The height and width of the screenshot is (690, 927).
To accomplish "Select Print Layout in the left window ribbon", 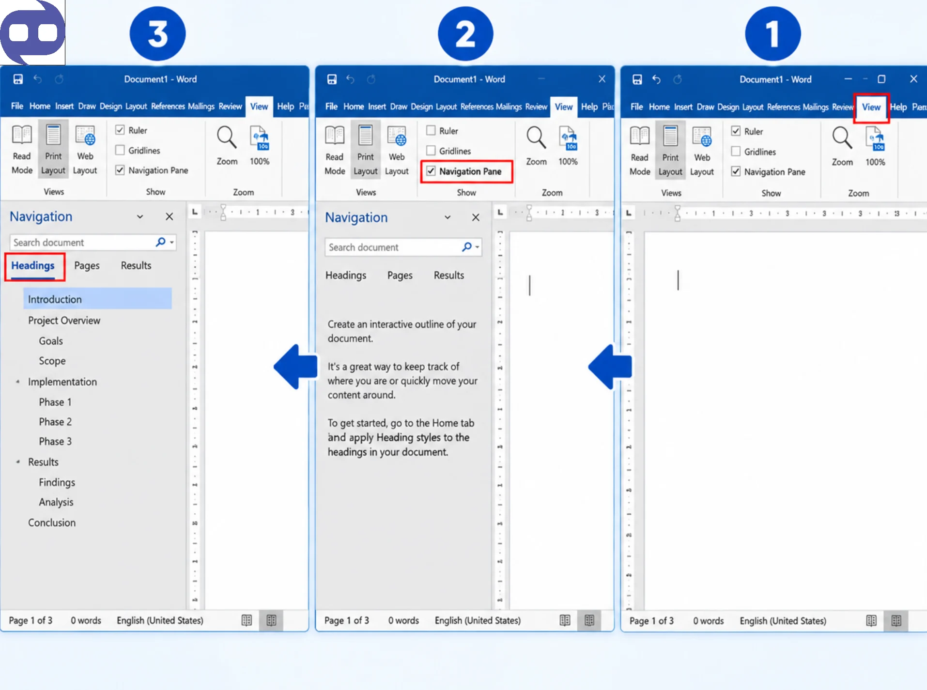I will pyautogui.click(x=53, y=150).
